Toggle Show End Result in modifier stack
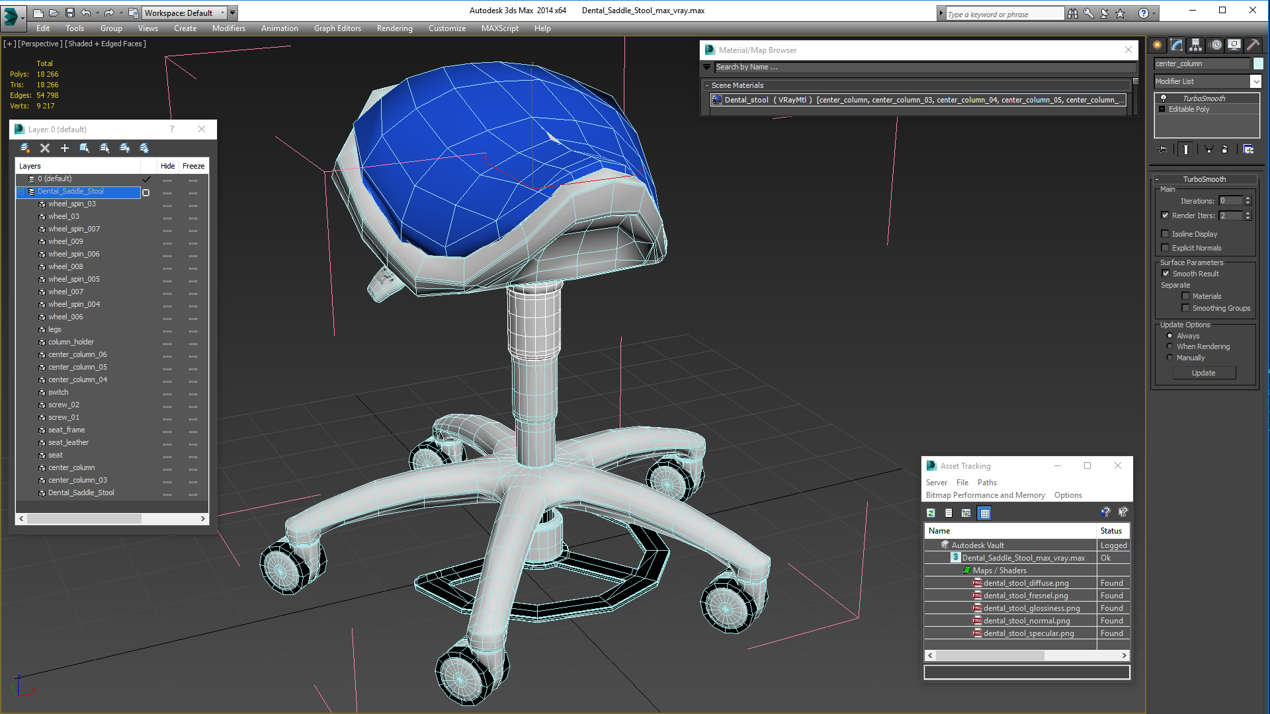 pos(1186,149)
